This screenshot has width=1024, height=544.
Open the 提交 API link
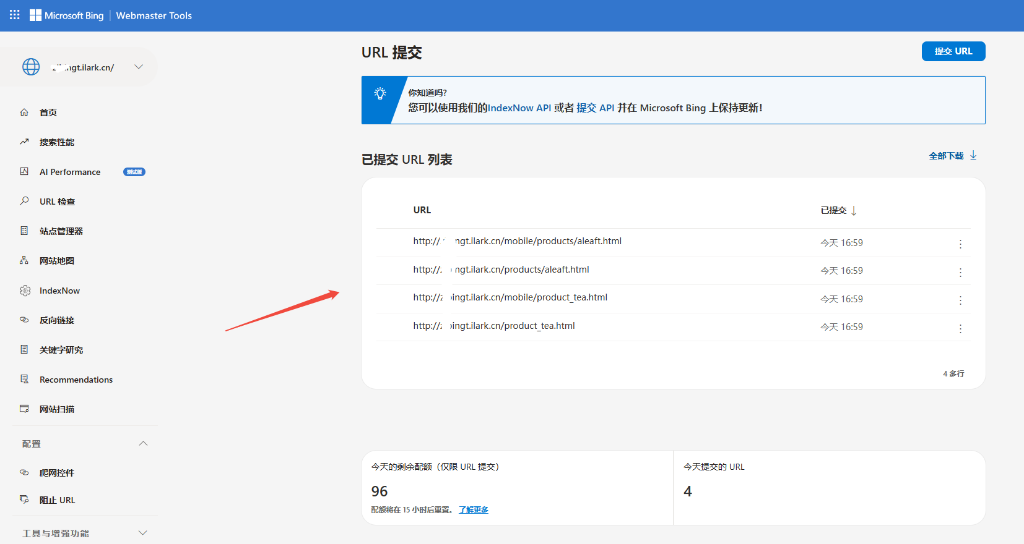coord(596,108)
